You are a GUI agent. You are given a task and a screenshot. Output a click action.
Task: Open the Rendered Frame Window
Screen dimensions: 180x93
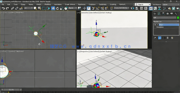point(174,8)
